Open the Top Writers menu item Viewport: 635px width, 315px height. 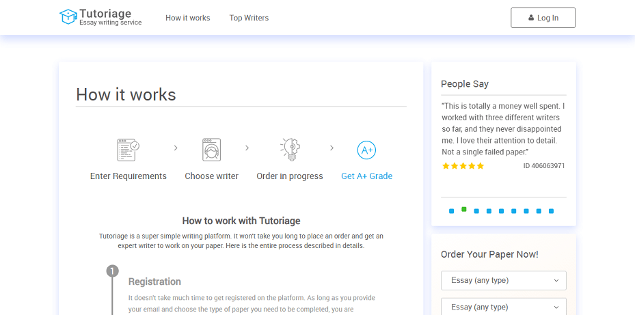click(249, 18)
